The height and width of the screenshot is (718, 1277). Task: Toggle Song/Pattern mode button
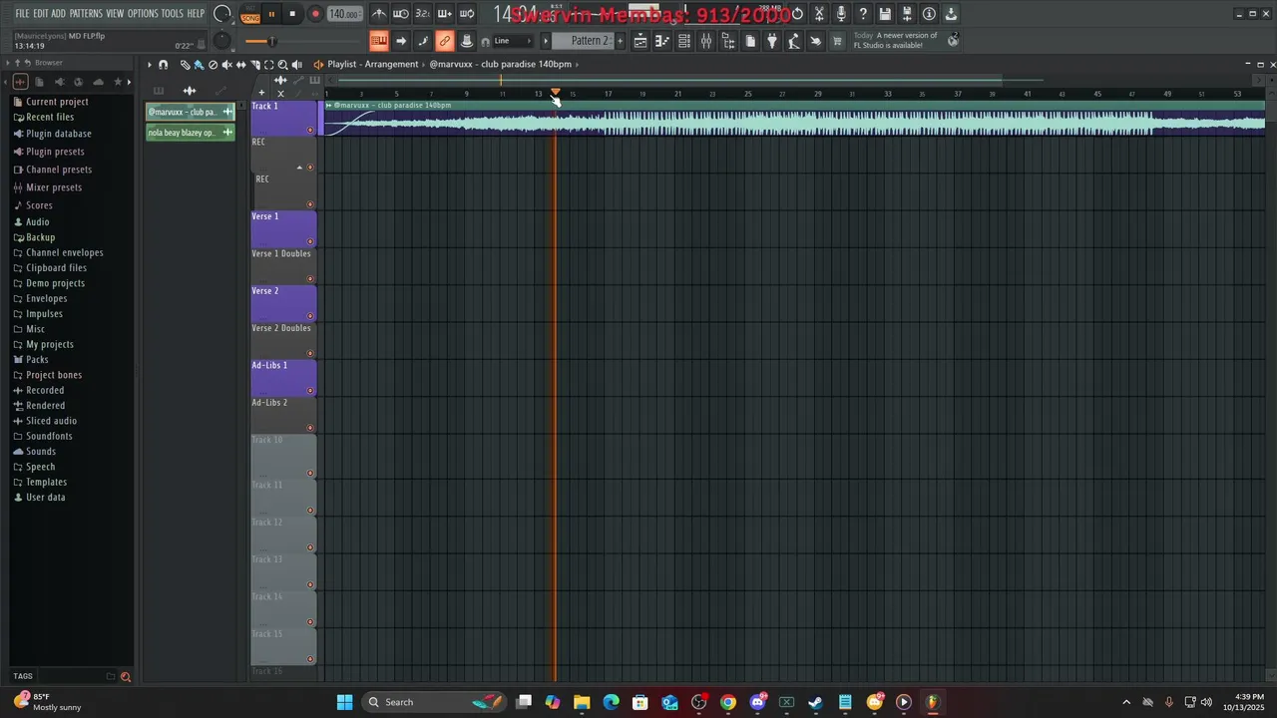250,14
